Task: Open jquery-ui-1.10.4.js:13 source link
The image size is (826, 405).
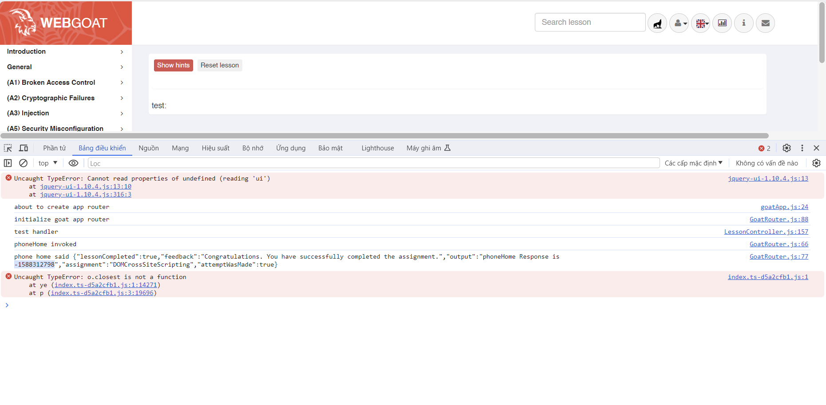Action: tap(768, 178)
